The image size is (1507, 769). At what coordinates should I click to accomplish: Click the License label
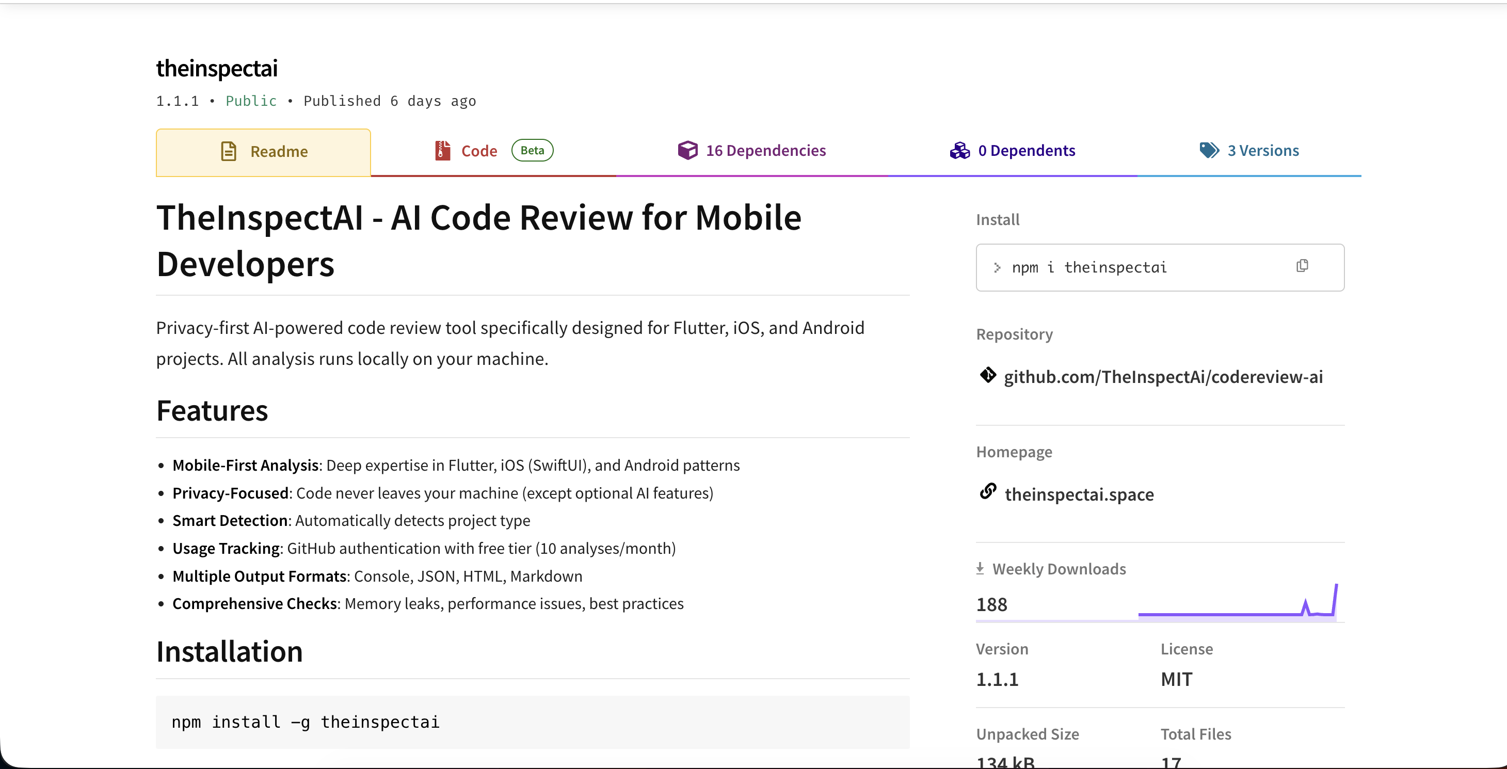1187,650
